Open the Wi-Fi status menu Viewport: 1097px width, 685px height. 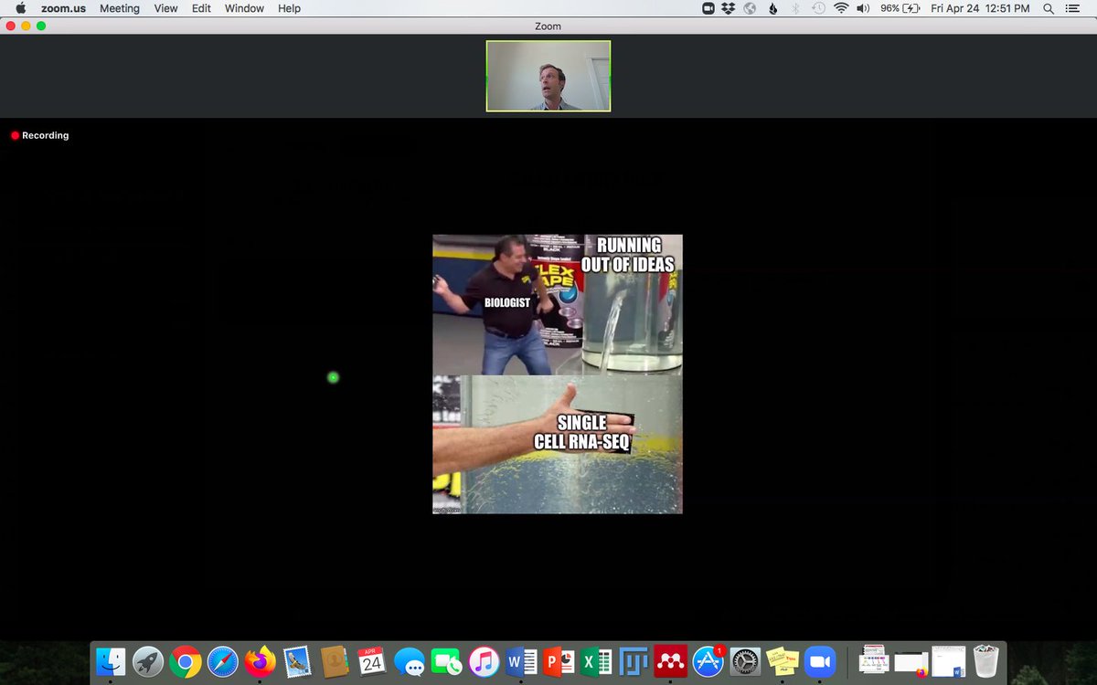(x=841, y=8)
